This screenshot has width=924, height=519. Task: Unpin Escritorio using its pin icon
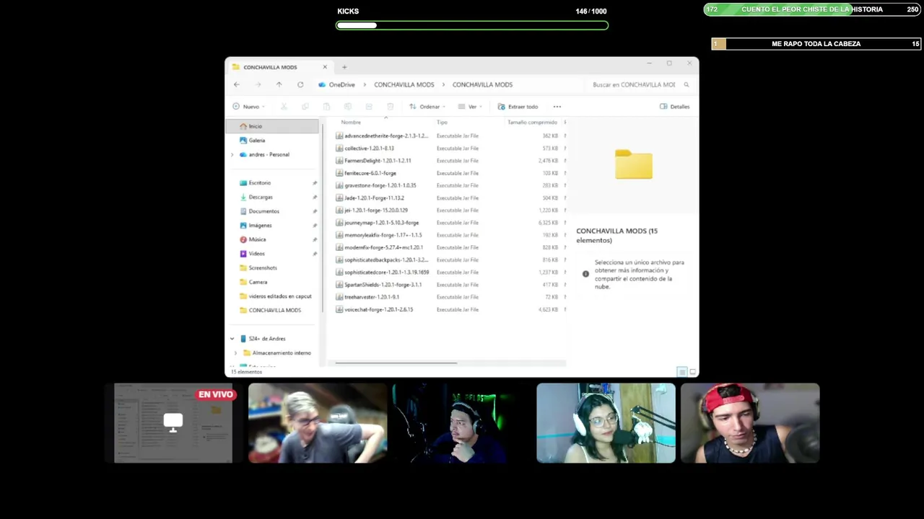click(315, 183)
